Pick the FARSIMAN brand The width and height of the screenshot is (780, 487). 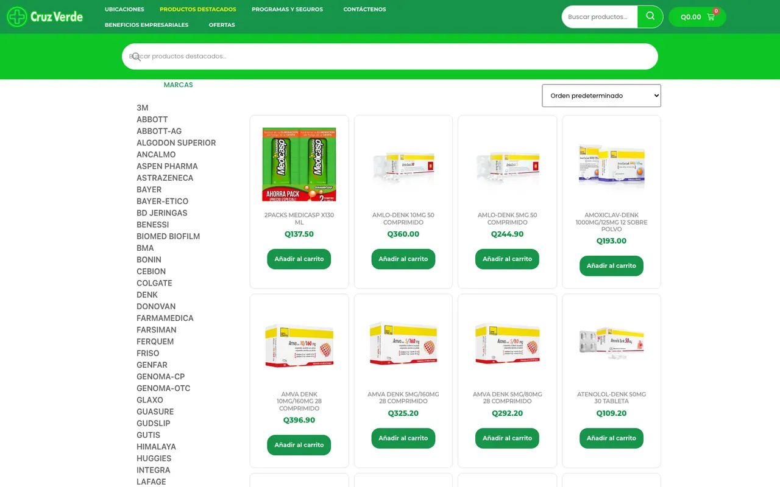coord(157,330)
